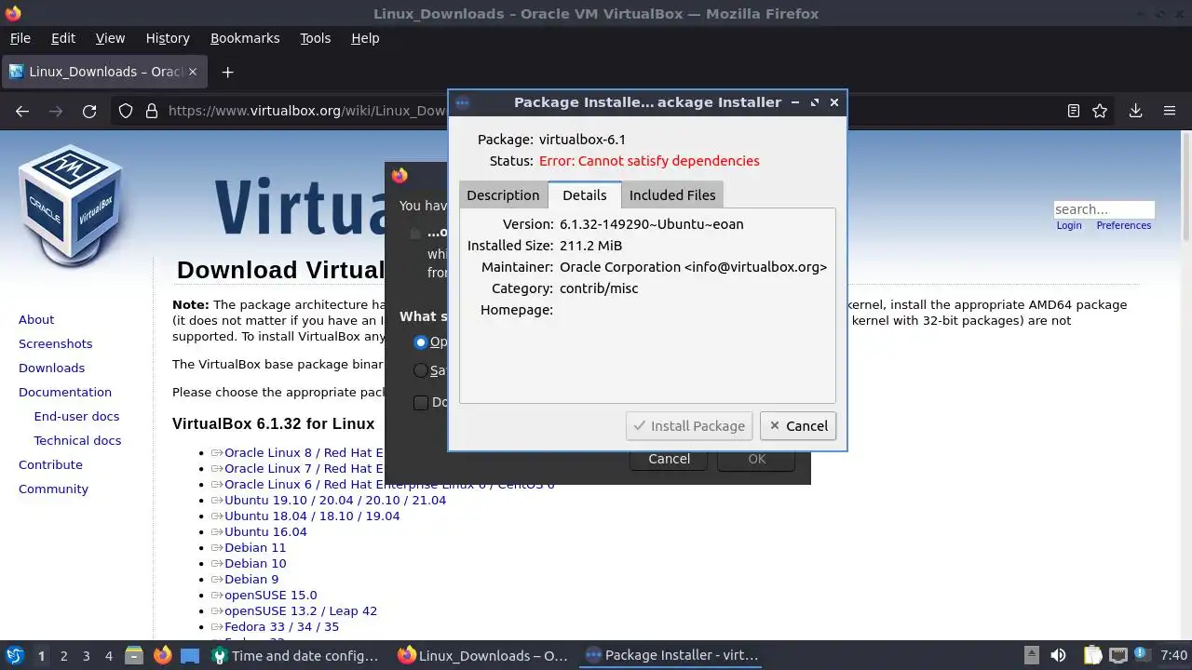Open the Help menu
Image resolution: width=1192 pixels, height=670 pixels.
(x=365, y=38)
